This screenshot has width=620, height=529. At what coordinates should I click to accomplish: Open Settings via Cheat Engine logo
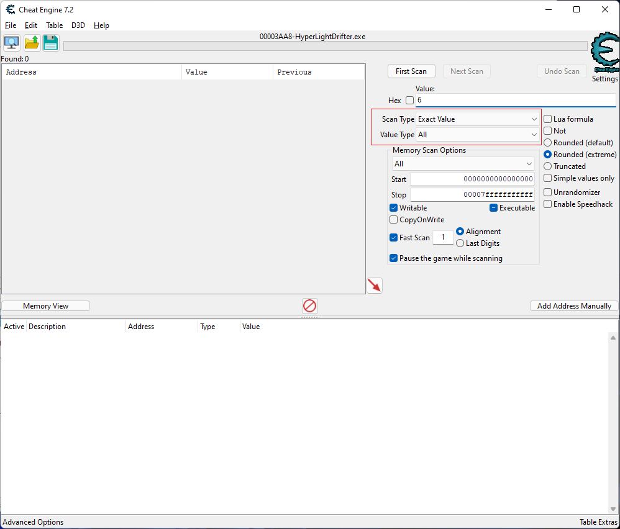point(604,57)
